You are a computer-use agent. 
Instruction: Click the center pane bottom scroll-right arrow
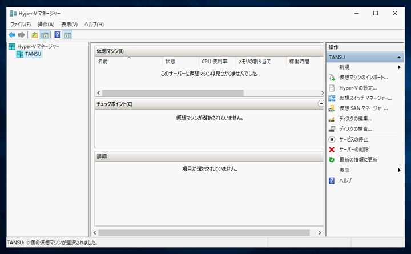(x=320, y=233)
